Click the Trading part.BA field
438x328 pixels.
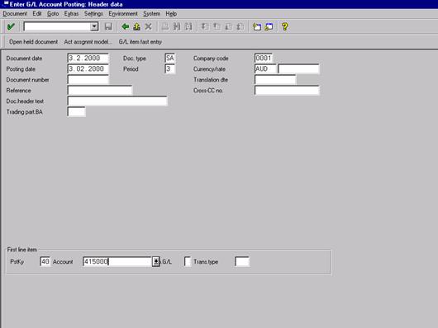coord(77,112)
